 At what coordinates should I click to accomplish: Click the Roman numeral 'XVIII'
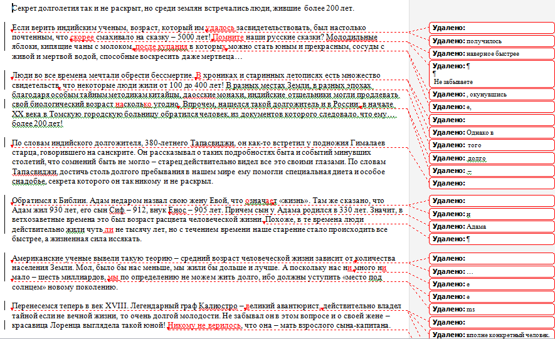[115, 306]
